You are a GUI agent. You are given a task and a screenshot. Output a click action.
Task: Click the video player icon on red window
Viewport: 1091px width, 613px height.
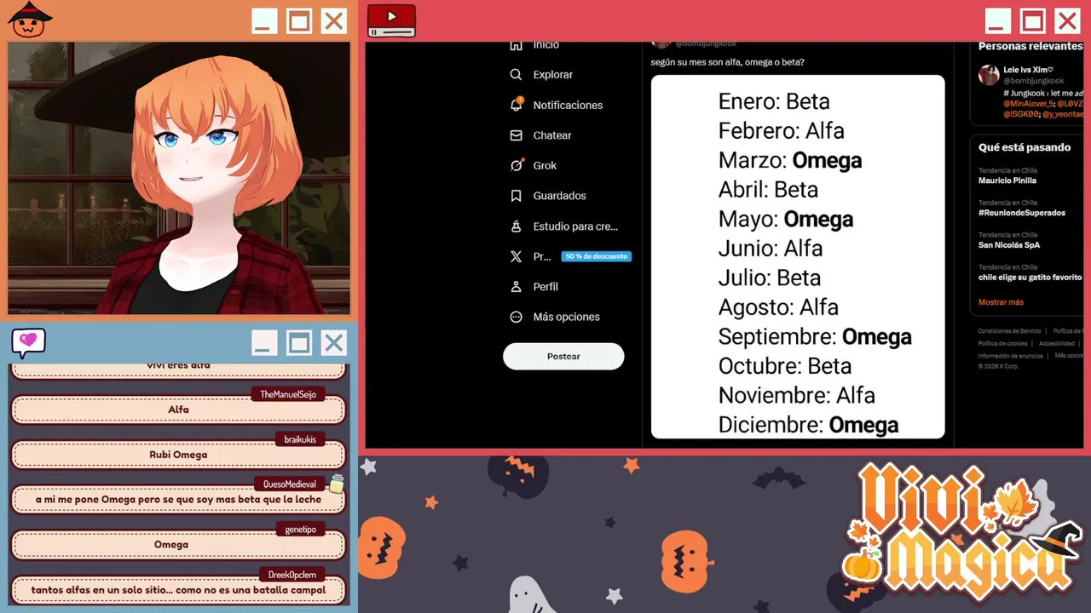tap(391, 21)
